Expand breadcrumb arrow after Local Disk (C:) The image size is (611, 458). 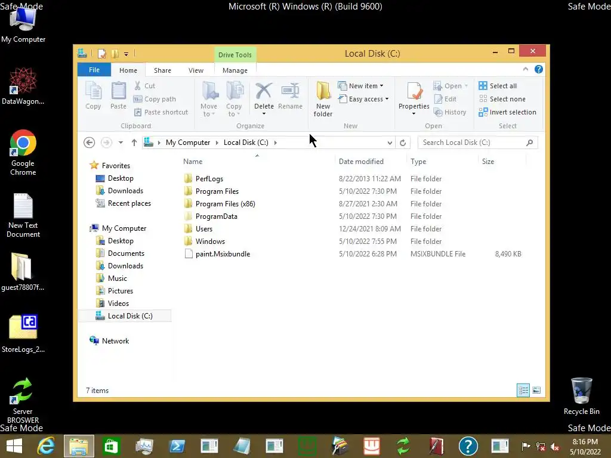[x=275, y=143]
